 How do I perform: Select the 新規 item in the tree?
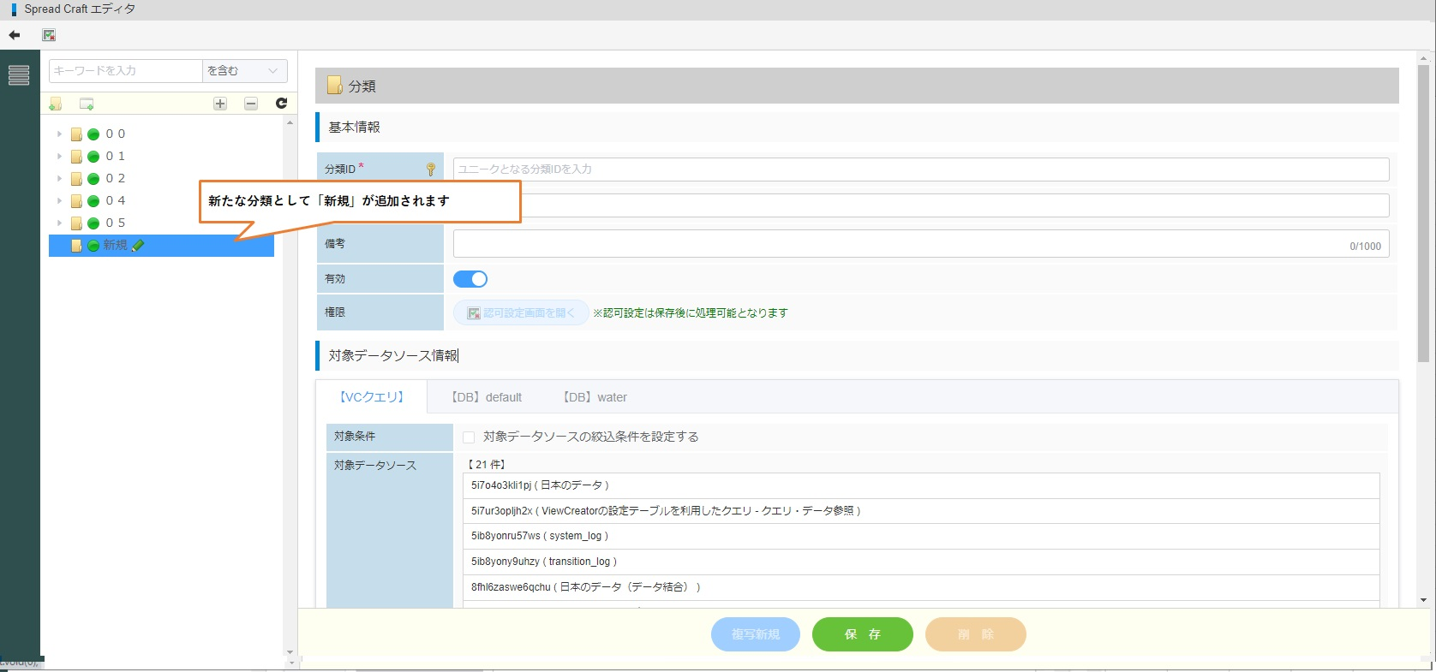pyautogui.click(x=115, y=246)
